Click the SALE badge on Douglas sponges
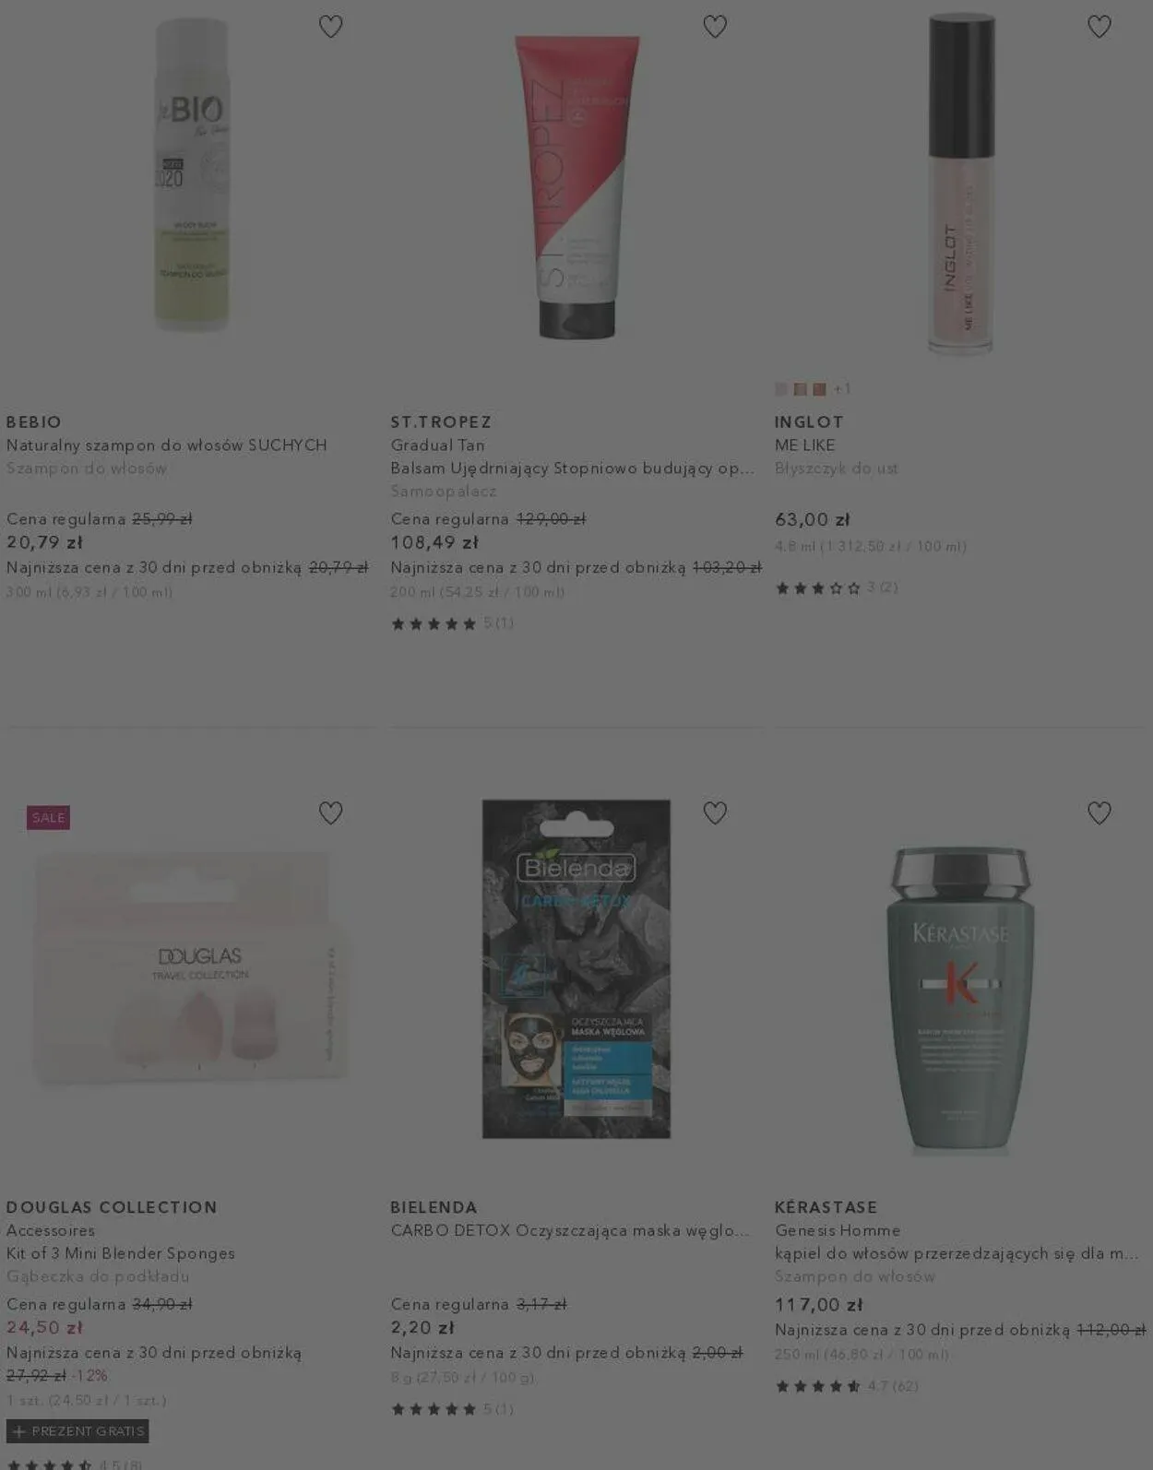Screen dimensions: 1153x1470 click(x=48, y=817)
